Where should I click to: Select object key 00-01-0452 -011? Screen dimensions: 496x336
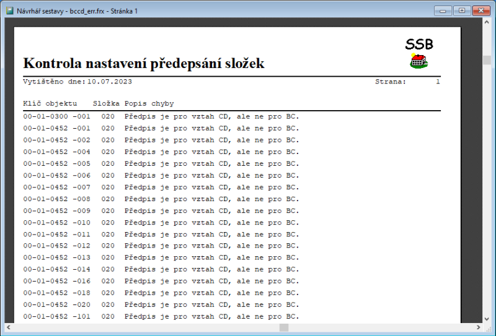coord(56,235)
